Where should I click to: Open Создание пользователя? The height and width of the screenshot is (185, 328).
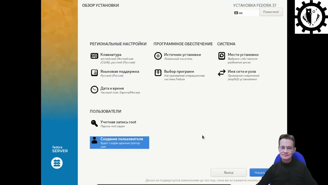click(x=119, y=143)
